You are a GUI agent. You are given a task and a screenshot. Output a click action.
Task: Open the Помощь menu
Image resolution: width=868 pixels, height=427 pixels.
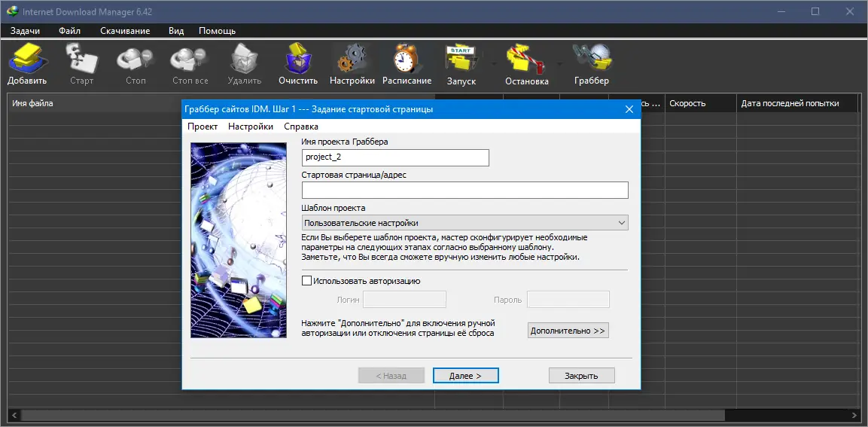tap(217, 31)
